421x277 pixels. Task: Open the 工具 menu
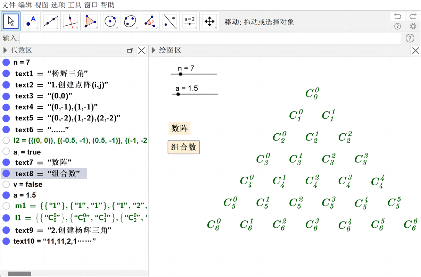pos(74,5)
